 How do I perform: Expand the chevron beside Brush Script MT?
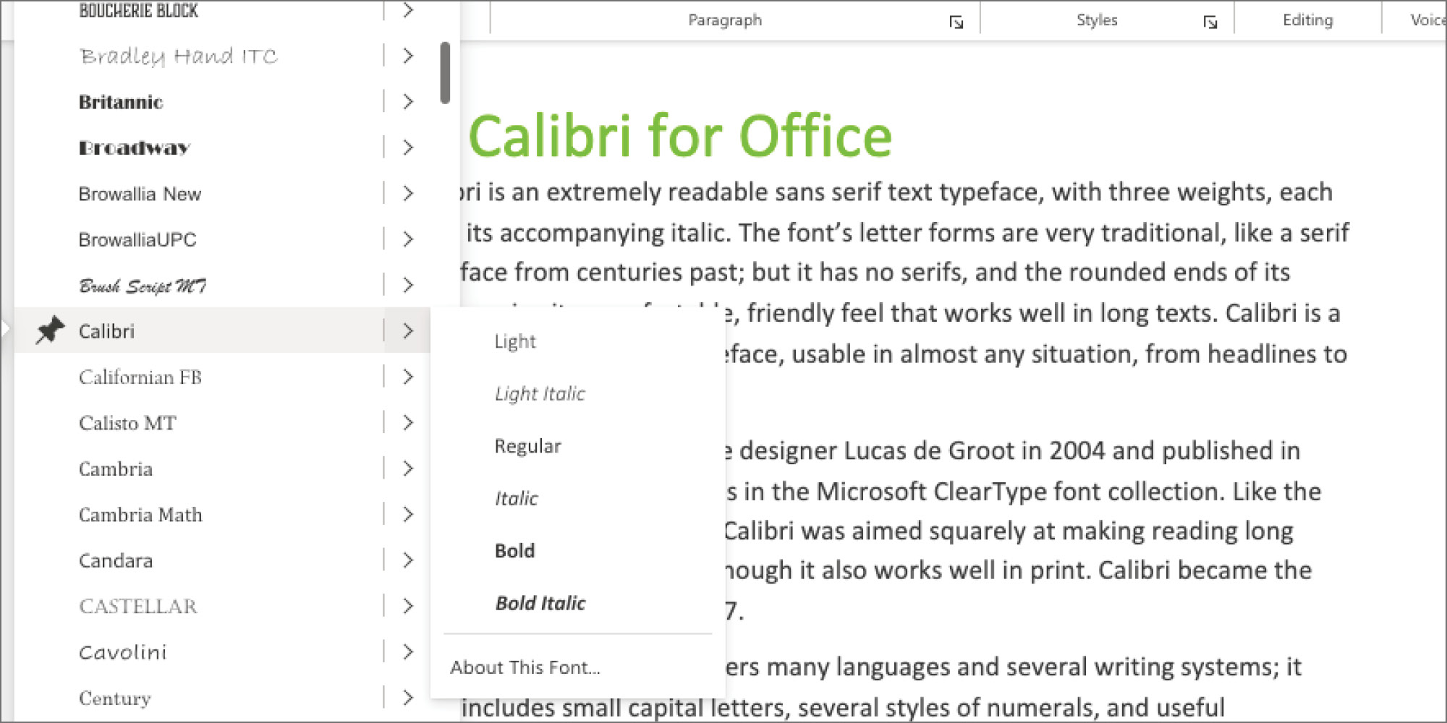(408, 285)
